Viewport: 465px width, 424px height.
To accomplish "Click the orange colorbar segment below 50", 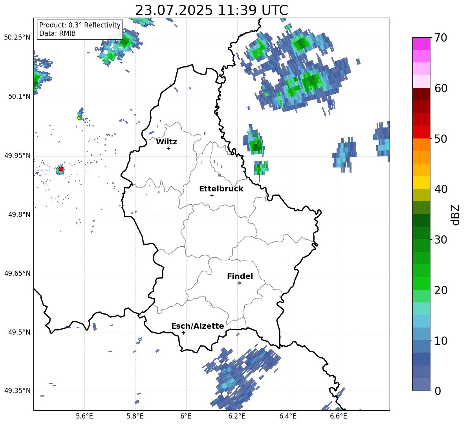I will pyautogui.click(x=421, y=144).
